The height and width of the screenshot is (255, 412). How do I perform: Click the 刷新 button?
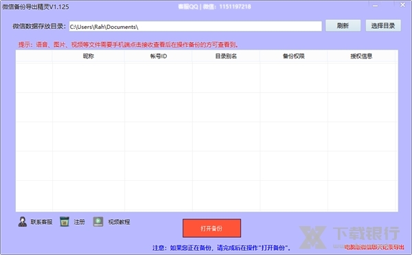tap(343, 25)
